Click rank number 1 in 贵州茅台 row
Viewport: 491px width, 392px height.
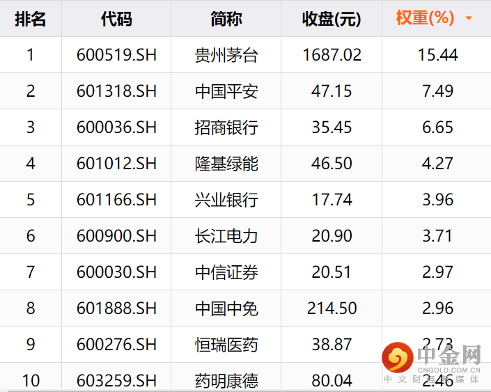[31, 55]
